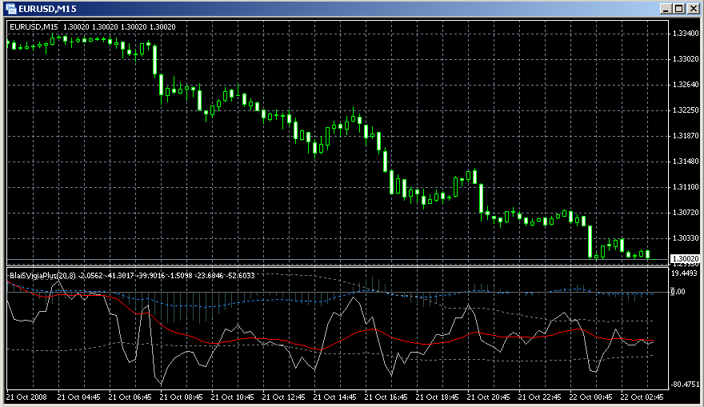
Task: Click the 21 Oct 14:45 time label
Action: (338, 397)
